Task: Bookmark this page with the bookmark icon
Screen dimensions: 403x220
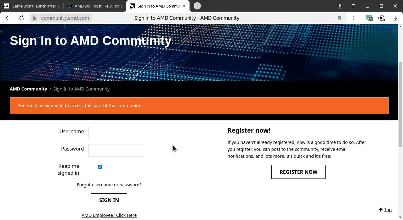Action: point(339,18)
